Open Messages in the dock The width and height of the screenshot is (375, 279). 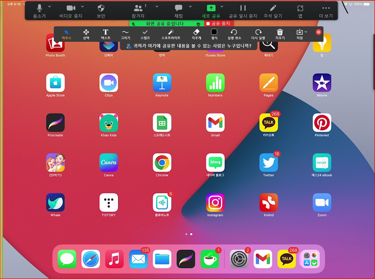tap(67, 259)
